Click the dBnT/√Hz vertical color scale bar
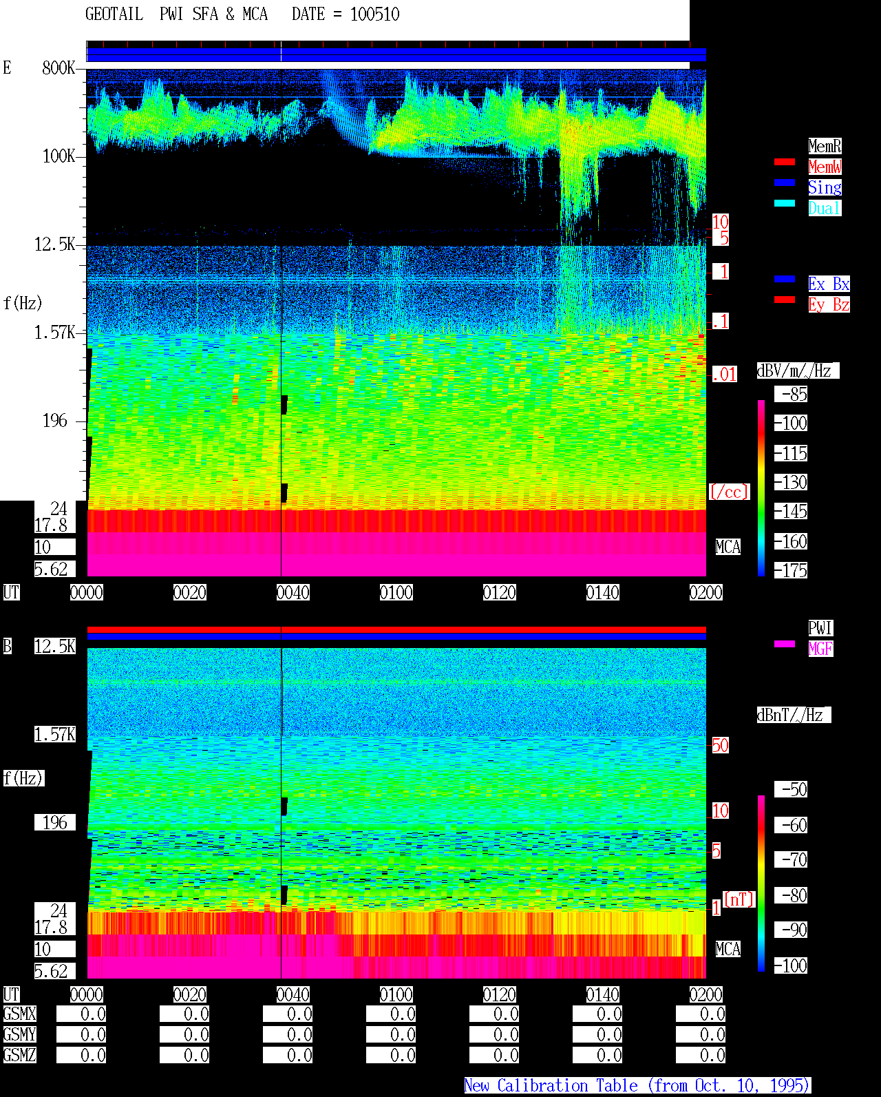Viewport: 881px width, 1097px height. click(761, 884)
